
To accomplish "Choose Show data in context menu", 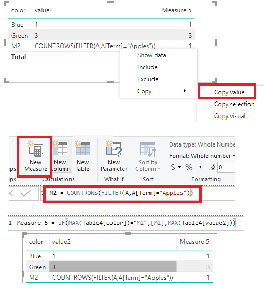I will pos(151,55).
